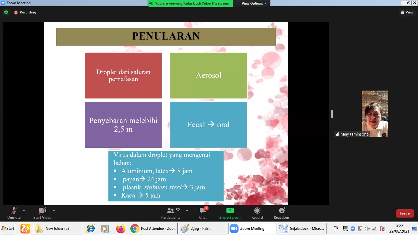Screen dimensions: 418x235
Task: Expand video settings arrow next to Start Video
Action: tap(54, 211)
